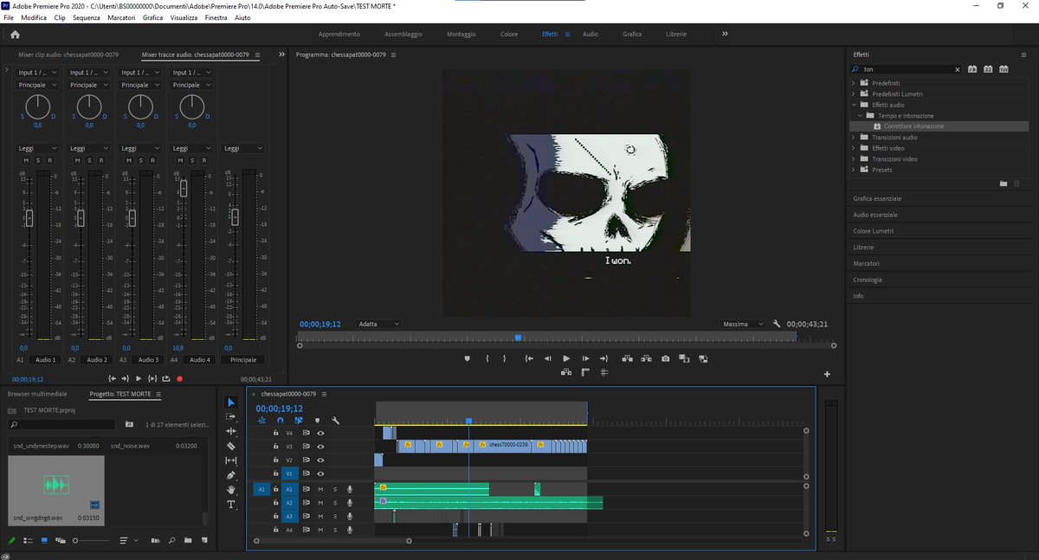Mute timeline track A1

(320, 489)
